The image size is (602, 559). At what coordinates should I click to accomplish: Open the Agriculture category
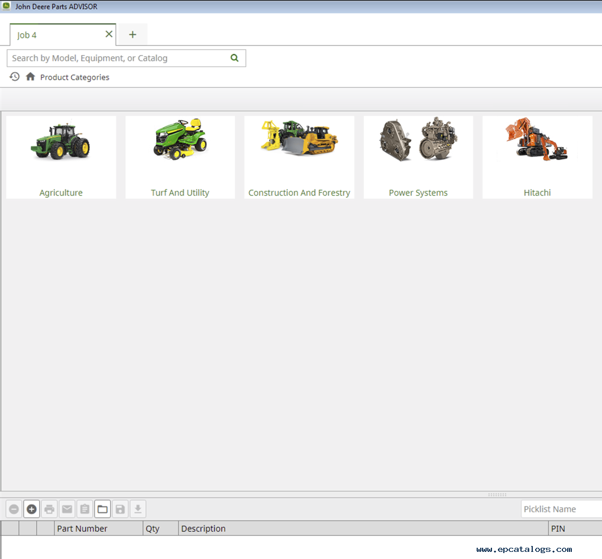(61, 157)
